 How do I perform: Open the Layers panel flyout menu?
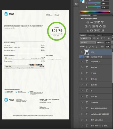112,35
